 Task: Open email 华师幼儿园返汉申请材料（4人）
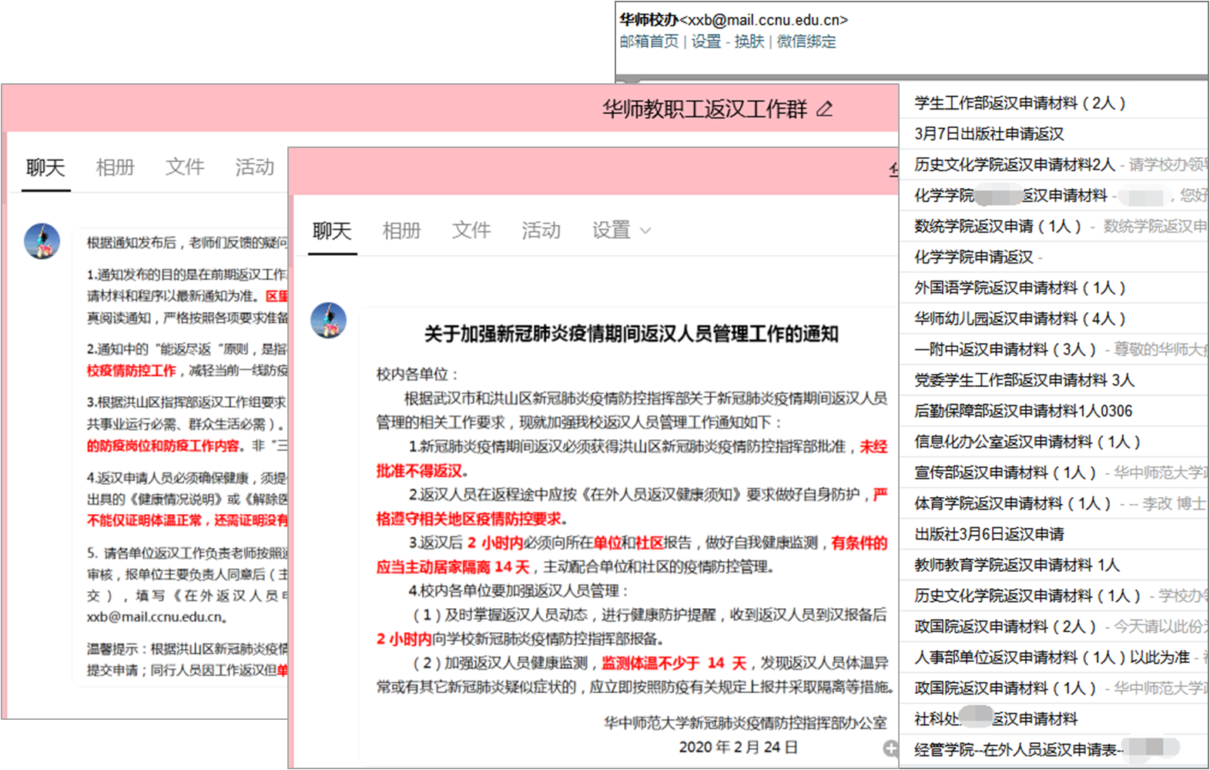coord(1020,318)
